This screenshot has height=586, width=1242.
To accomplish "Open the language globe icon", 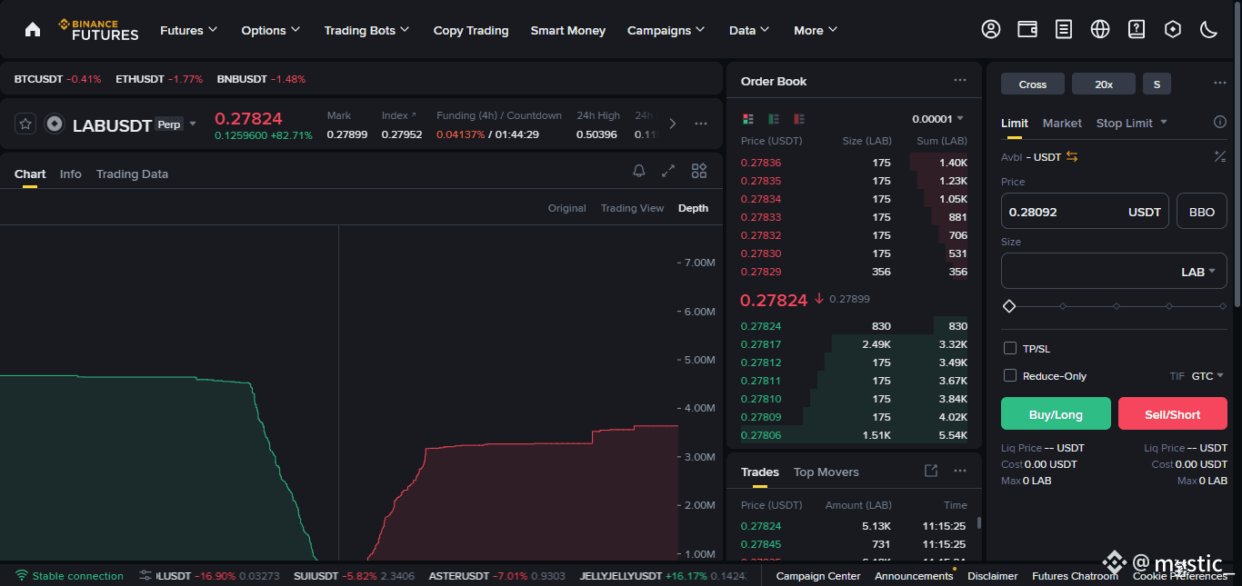I will (1100, 29).
